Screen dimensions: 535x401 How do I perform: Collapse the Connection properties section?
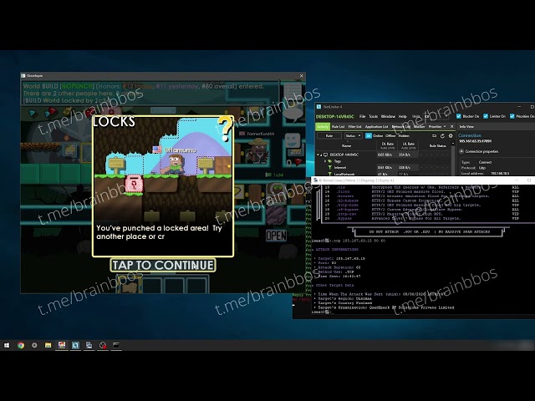(x=461, y=151)
